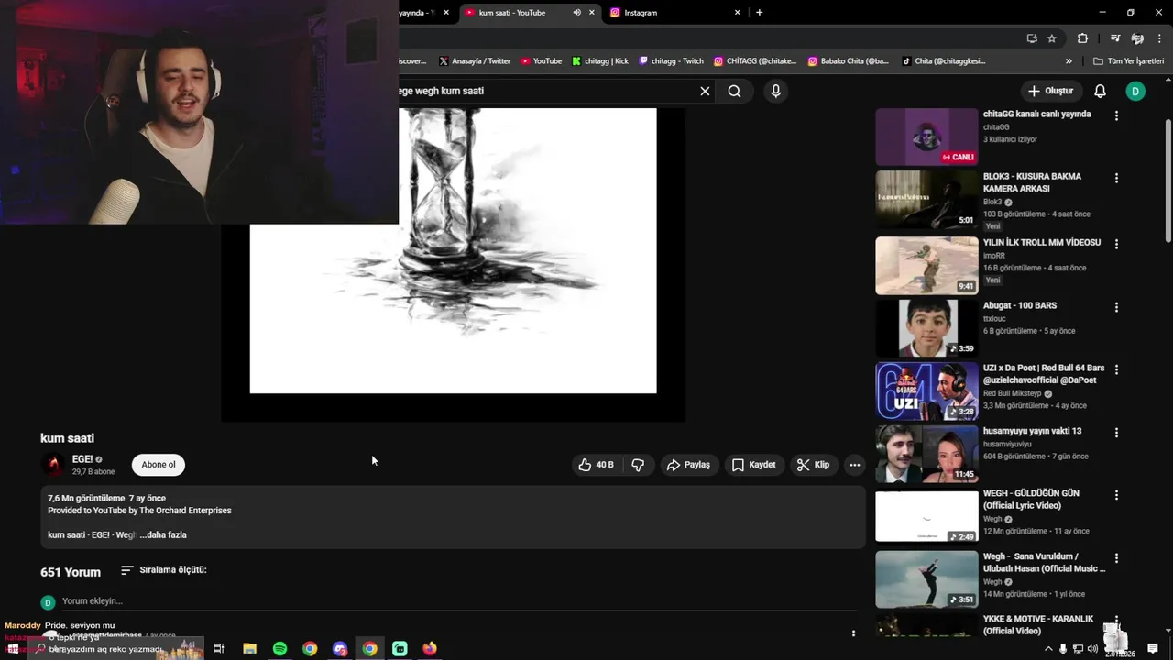Dislike the kum saati video

pos(638,465)
